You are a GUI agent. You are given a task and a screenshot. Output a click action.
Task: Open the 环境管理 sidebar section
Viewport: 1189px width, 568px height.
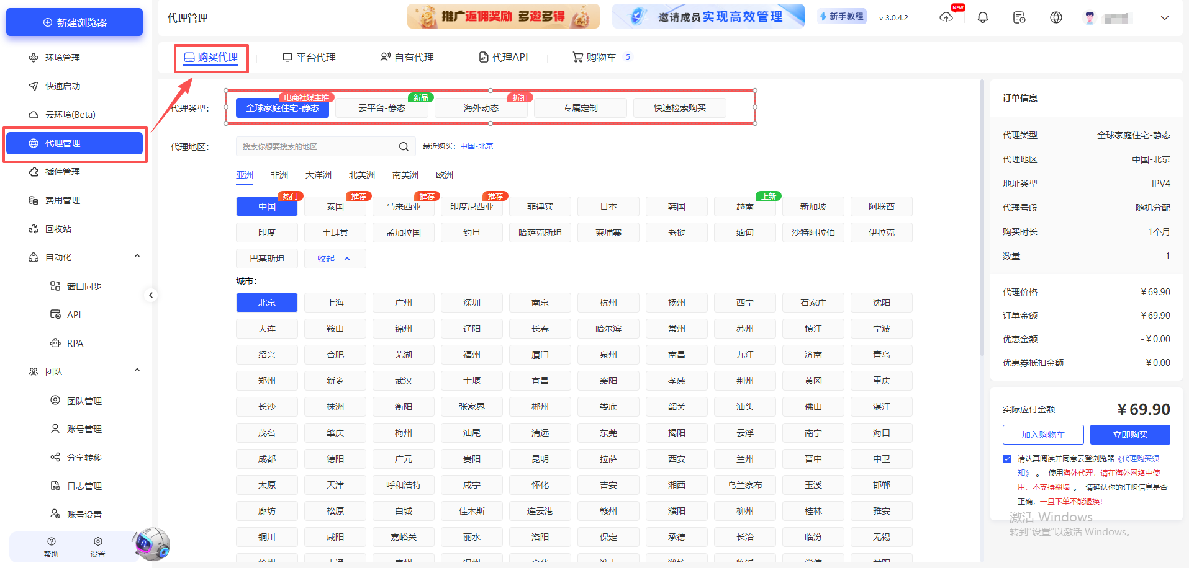[63, 57]
